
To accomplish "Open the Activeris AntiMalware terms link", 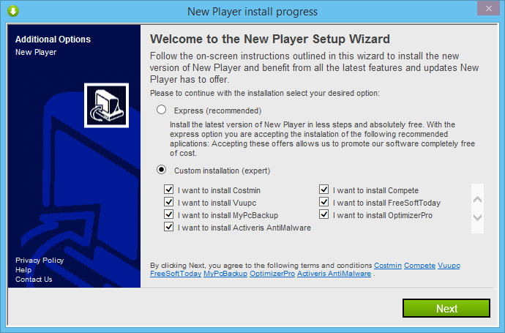I will [x=334, y=274].
